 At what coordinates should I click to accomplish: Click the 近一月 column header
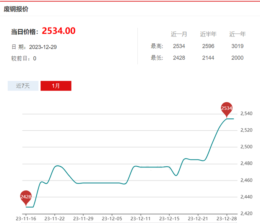[x=179, y=34]
